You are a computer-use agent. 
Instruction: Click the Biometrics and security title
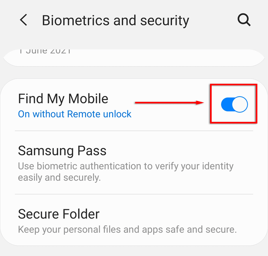pyautogui.click(x=115, y=20)
